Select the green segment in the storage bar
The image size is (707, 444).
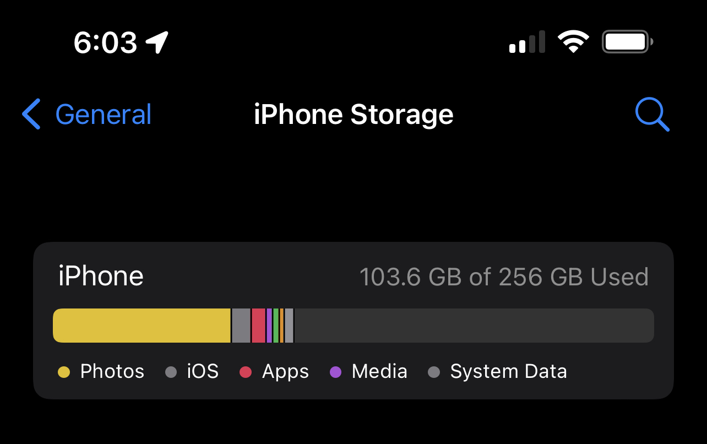click(276, 326)
